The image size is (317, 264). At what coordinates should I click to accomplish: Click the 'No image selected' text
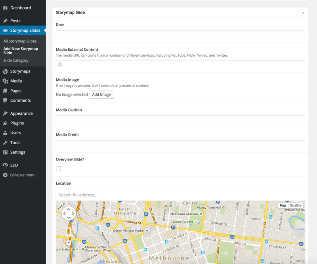[x=72, y=95]
